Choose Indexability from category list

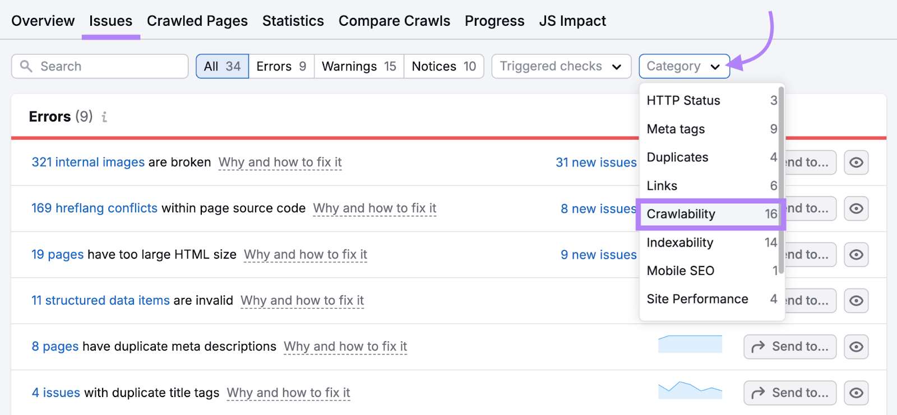pos(711,243)
